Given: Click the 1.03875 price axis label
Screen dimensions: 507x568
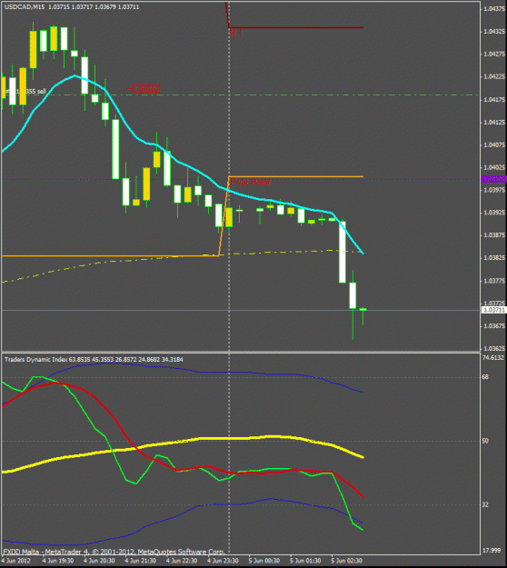Looking at the screenshot, I should 494,235.
